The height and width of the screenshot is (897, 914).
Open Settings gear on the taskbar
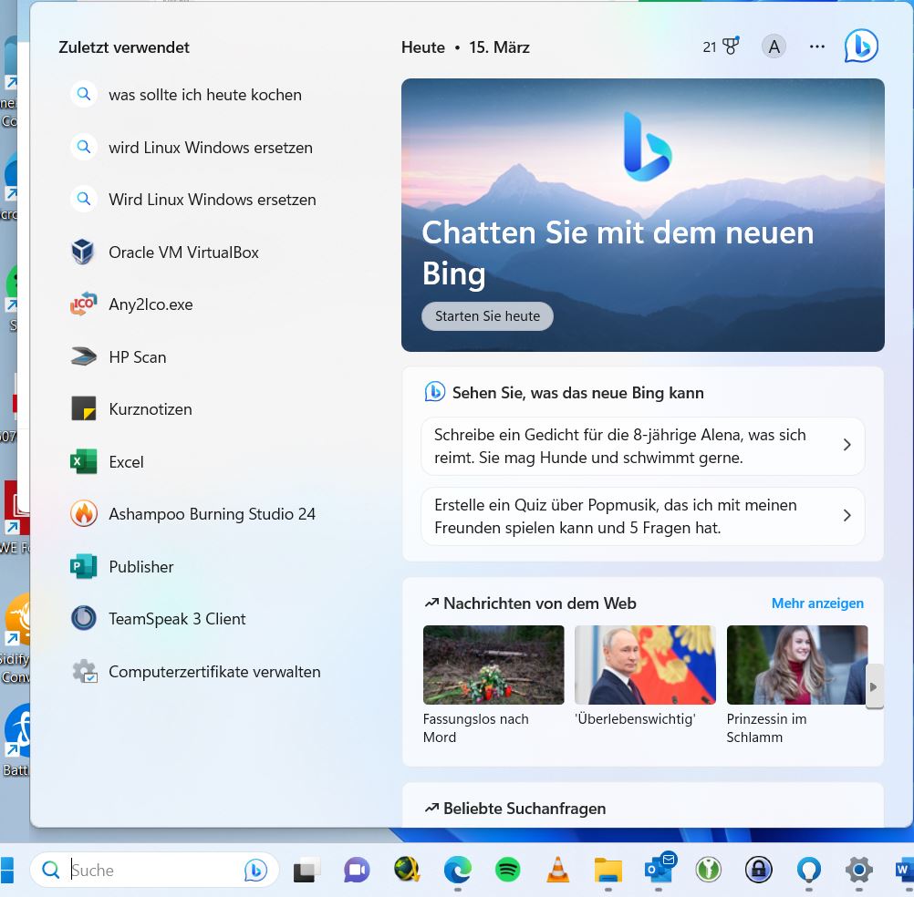859,871
